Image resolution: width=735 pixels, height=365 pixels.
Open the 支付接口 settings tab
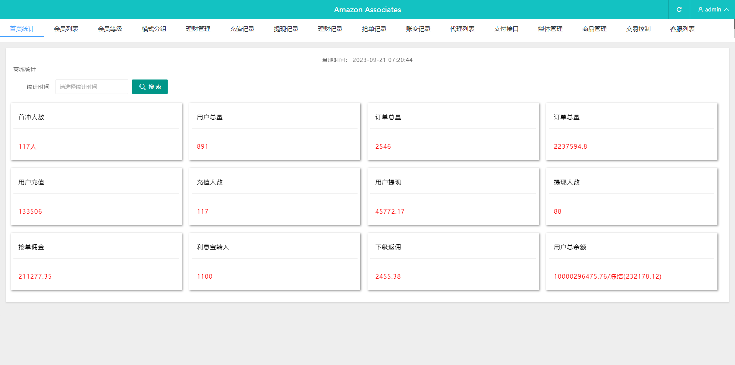point(506,29)
